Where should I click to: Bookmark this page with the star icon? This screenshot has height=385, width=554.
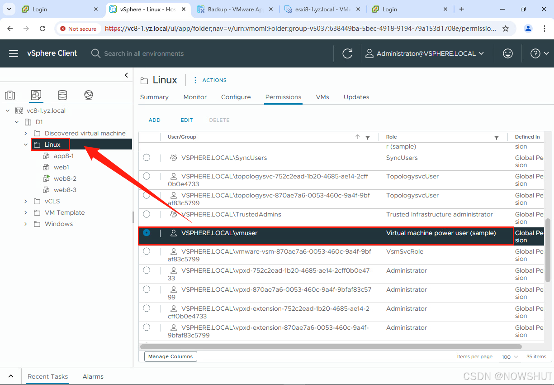506,29
